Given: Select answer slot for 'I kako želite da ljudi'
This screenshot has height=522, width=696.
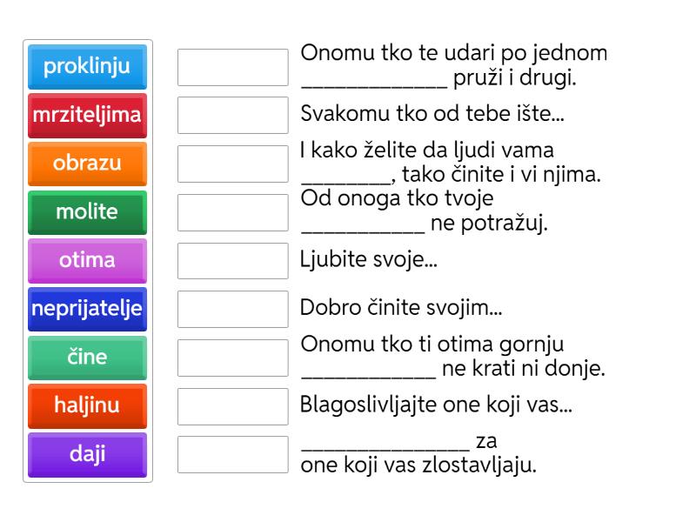Looking at the screenshot, I should point(233,164).
